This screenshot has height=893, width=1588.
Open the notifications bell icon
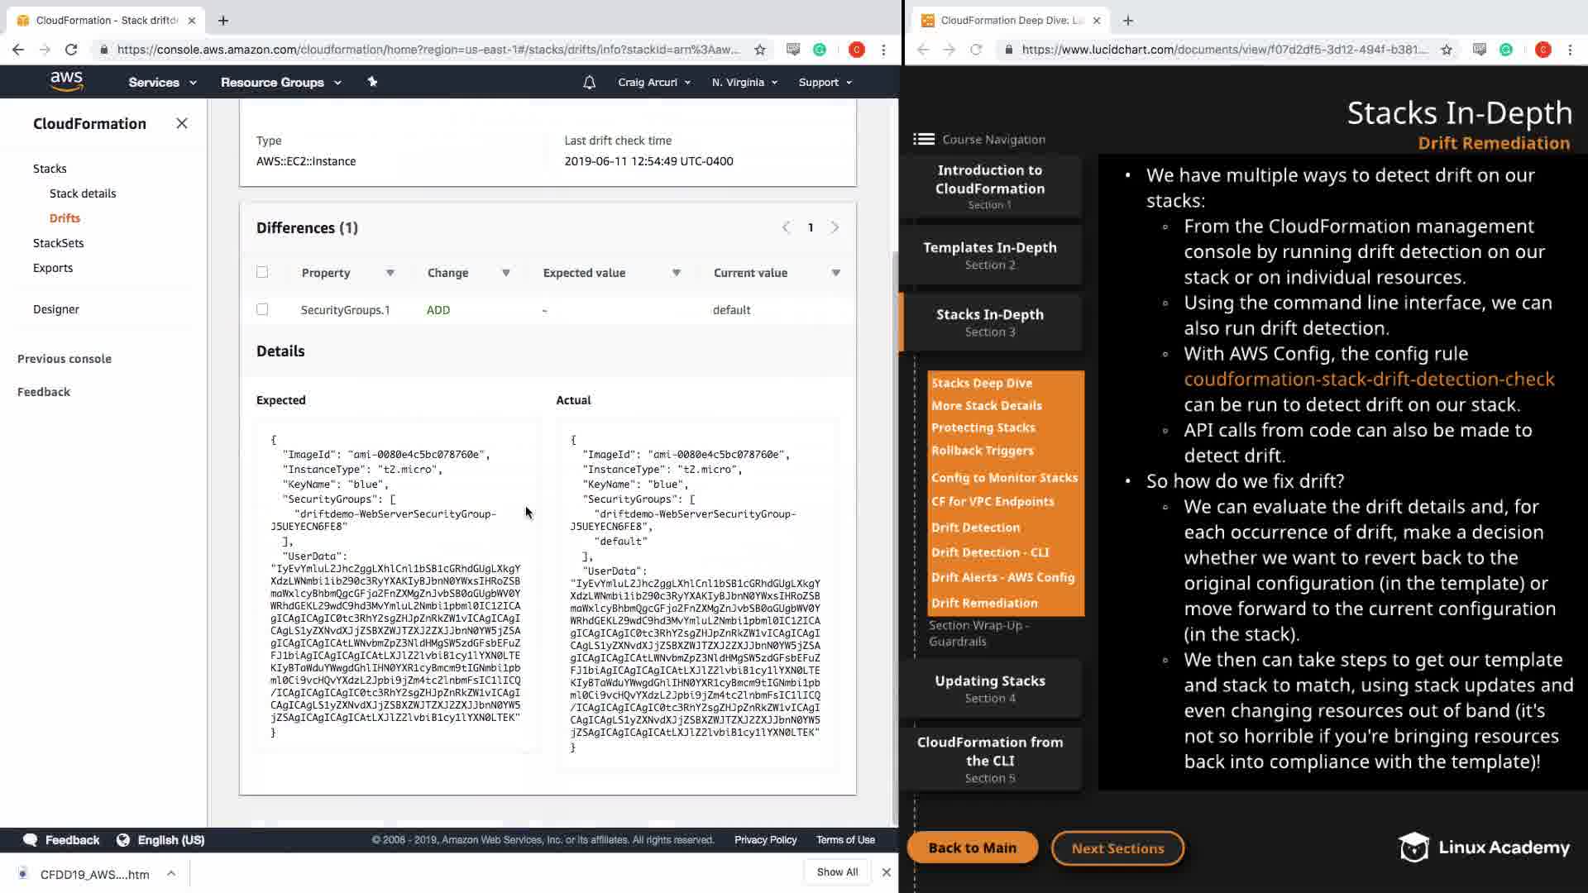(x=589, y=83)
